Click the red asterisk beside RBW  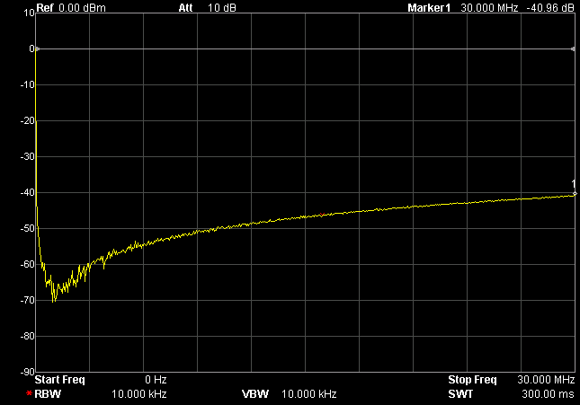pyautogui.click(x=29, y=394)
